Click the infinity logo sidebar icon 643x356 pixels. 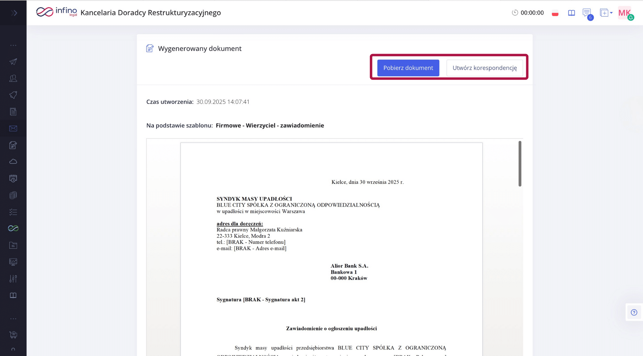[13, 228]
